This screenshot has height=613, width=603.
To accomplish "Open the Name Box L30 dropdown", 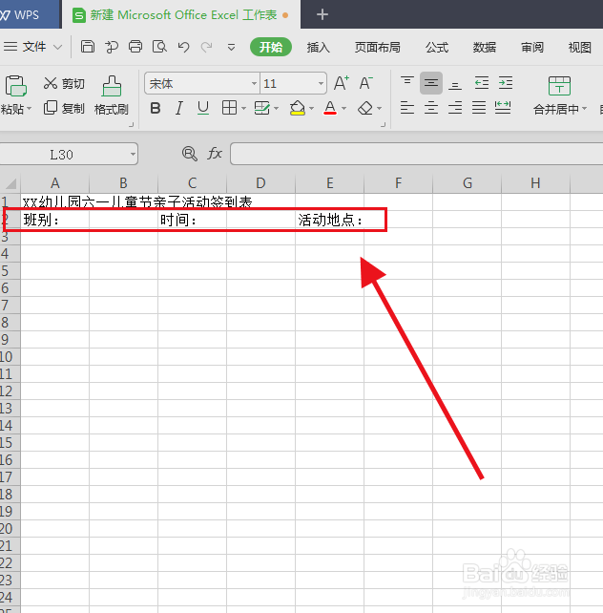I will pyautogui.click(x=133, y=154).
